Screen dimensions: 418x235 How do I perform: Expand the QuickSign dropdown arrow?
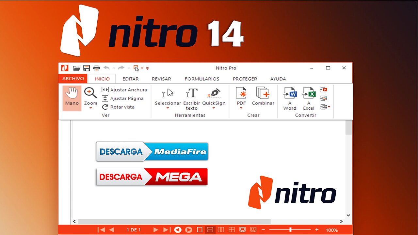click(214, 108)
